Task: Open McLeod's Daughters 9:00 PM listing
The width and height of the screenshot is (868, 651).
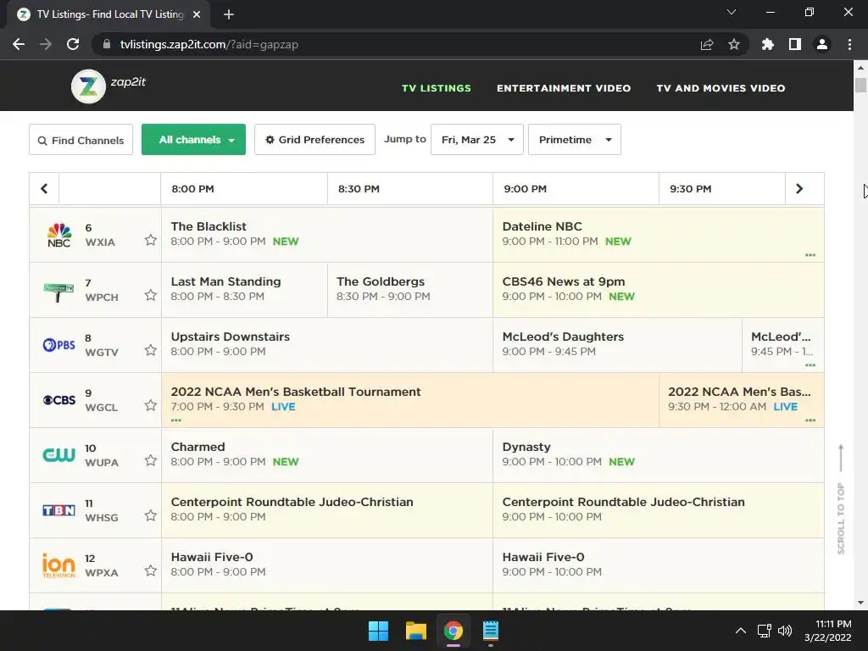Action: (x=617, y=345)
